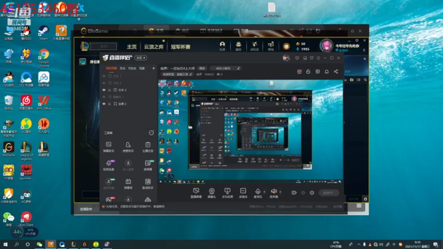443x249 pixels.
Task: Open Steam desktop shortcut
Action: click(44, 33)
